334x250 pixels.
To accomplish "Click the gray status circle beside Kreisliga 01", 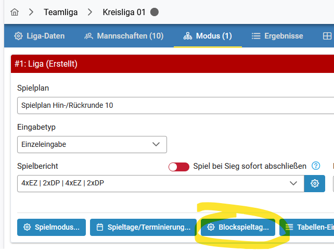I will point(154,12).
